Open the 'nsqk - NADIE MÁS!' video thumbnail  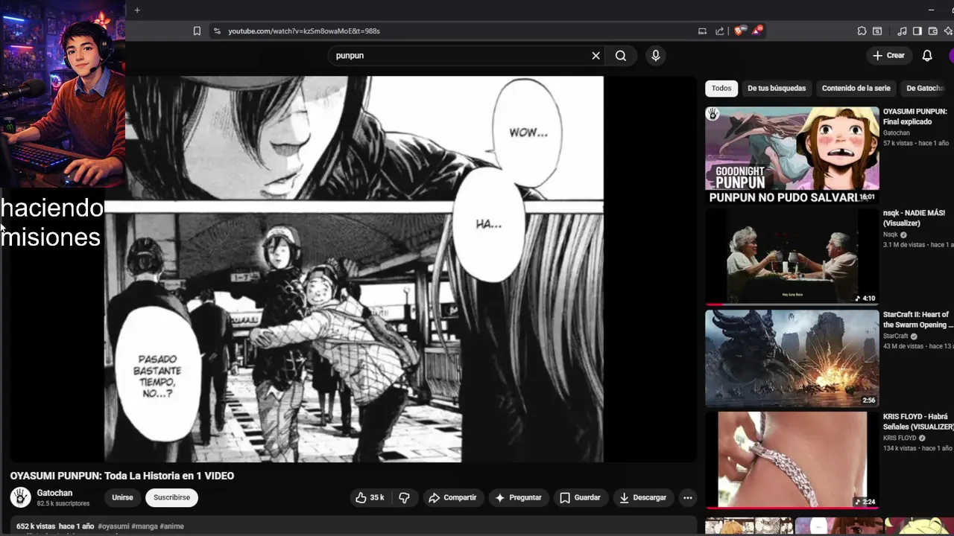click(792, 257)
